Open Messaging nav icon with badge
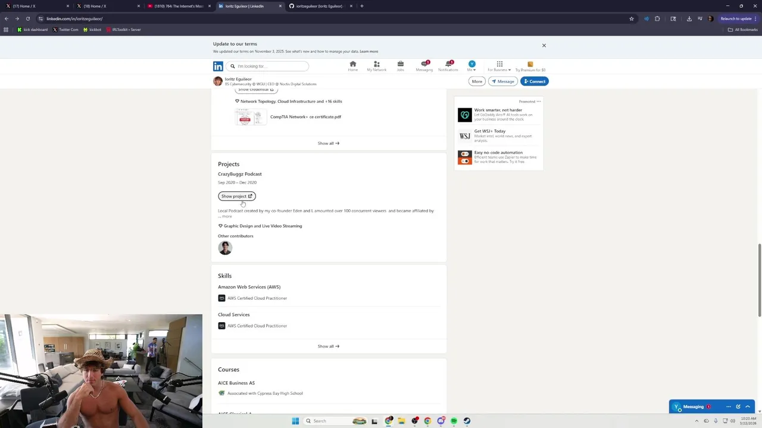The width and height of the screenshot is (762, 428). pyautogui.click(x=424, y=66)
